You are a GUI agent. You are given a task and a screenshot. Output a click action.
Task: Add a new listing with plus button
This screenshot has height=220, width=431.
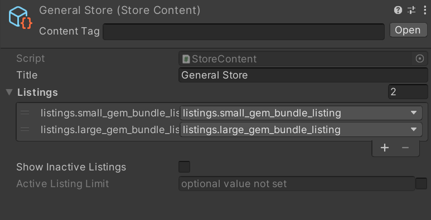point(385,148)
